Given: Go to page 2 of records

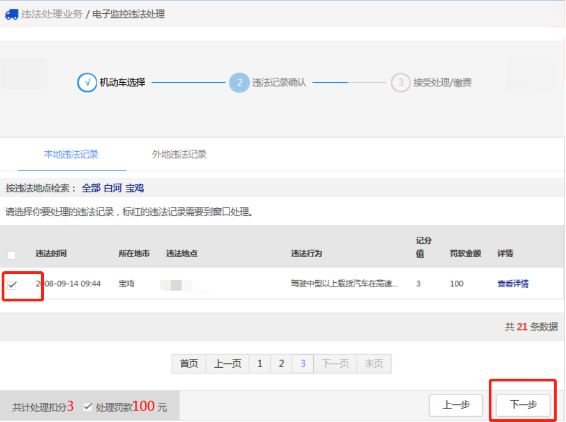Looking at the screenshot, I should (281, 364).
